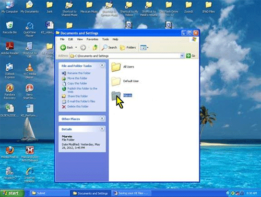The image size is (261, 197).
Task: Open the Help menu
Action: point(115,39)
